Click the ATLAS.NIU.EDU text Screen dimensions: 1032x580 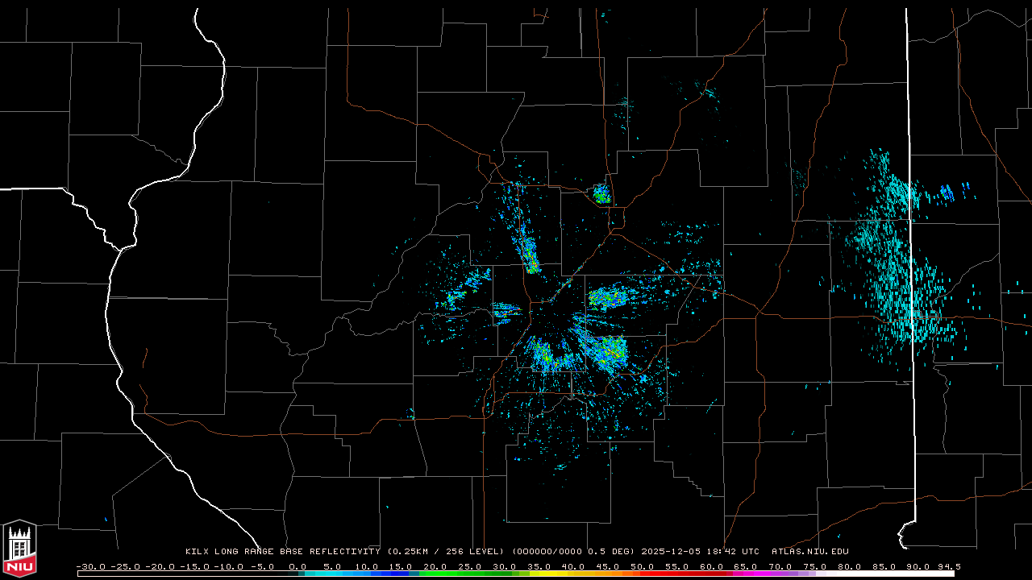coord(809,552)
